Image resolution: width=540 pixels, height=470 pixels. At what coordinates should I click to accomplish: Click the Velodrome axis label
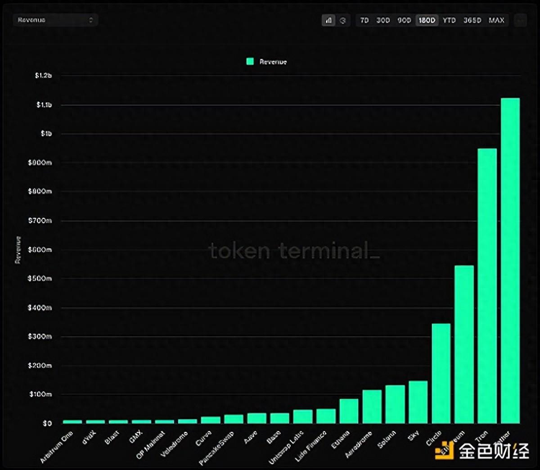pos(175,444)
